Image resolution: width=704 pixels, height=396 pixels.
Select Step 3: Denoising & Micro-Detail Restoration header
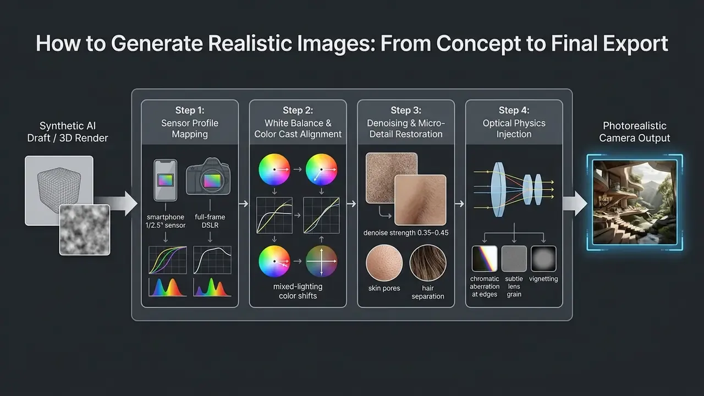click(406, 122)
